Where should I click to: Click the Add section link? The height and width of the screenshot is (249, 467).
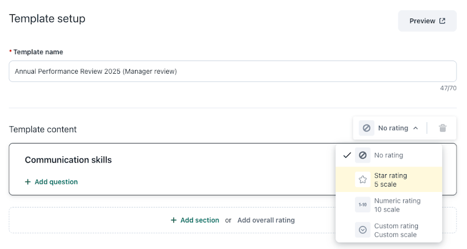tap(199, 220)
